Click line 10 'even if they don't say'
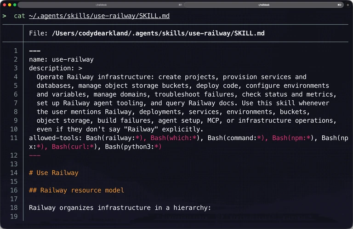This screenshot has width=353, height=229. click(x=120, y=129)
